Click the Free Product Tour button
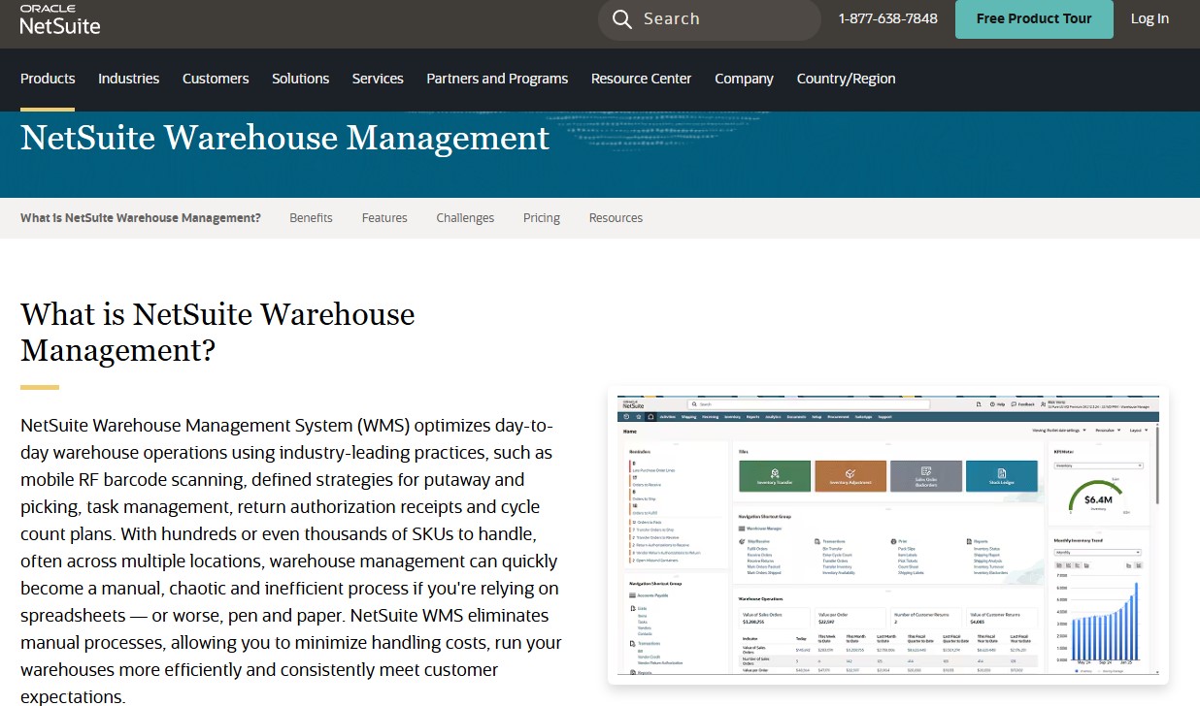The height and width of the screenshot is (706, 1200). point(1033,18)
